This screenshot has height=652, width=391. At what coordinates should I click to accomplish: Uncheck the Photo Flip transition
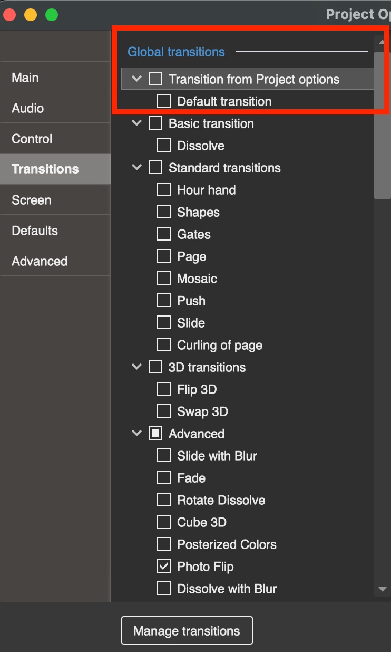coord(164,567)
